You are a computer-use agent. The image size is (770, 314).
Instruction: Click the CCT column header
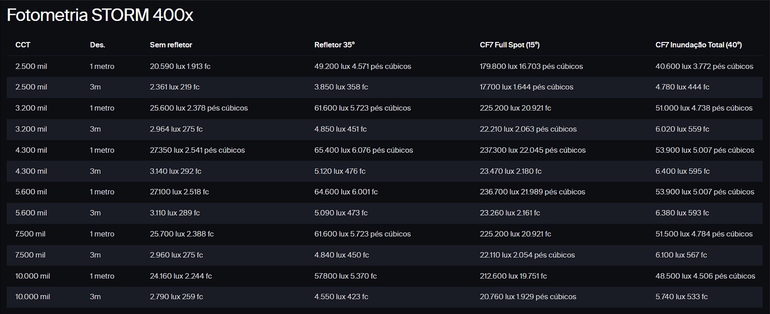pyautogui.click(x=23, y=45)
